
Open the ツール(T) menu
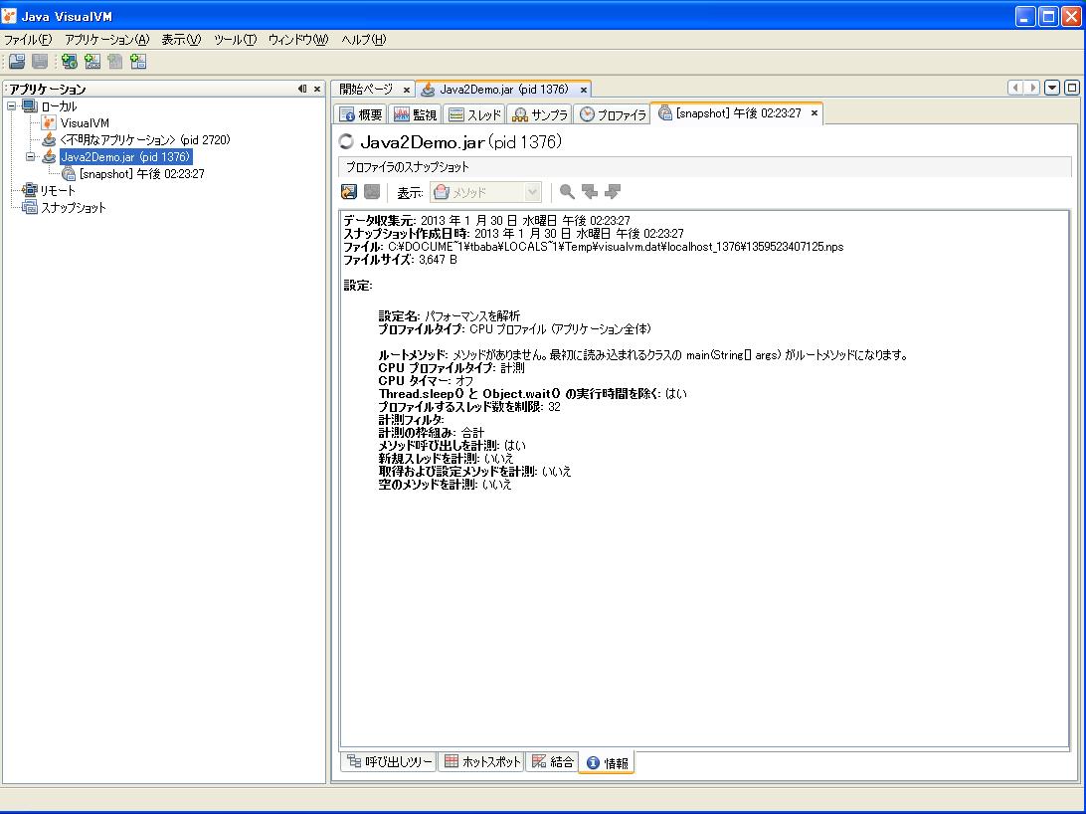[235, 40]
